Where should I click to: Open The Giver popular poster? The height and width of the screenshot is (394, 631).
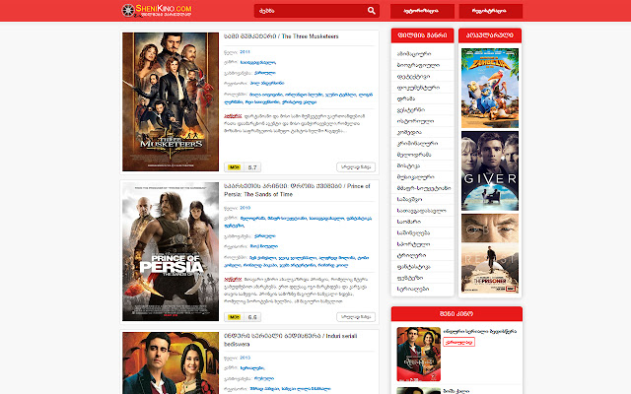coord(490,170)
